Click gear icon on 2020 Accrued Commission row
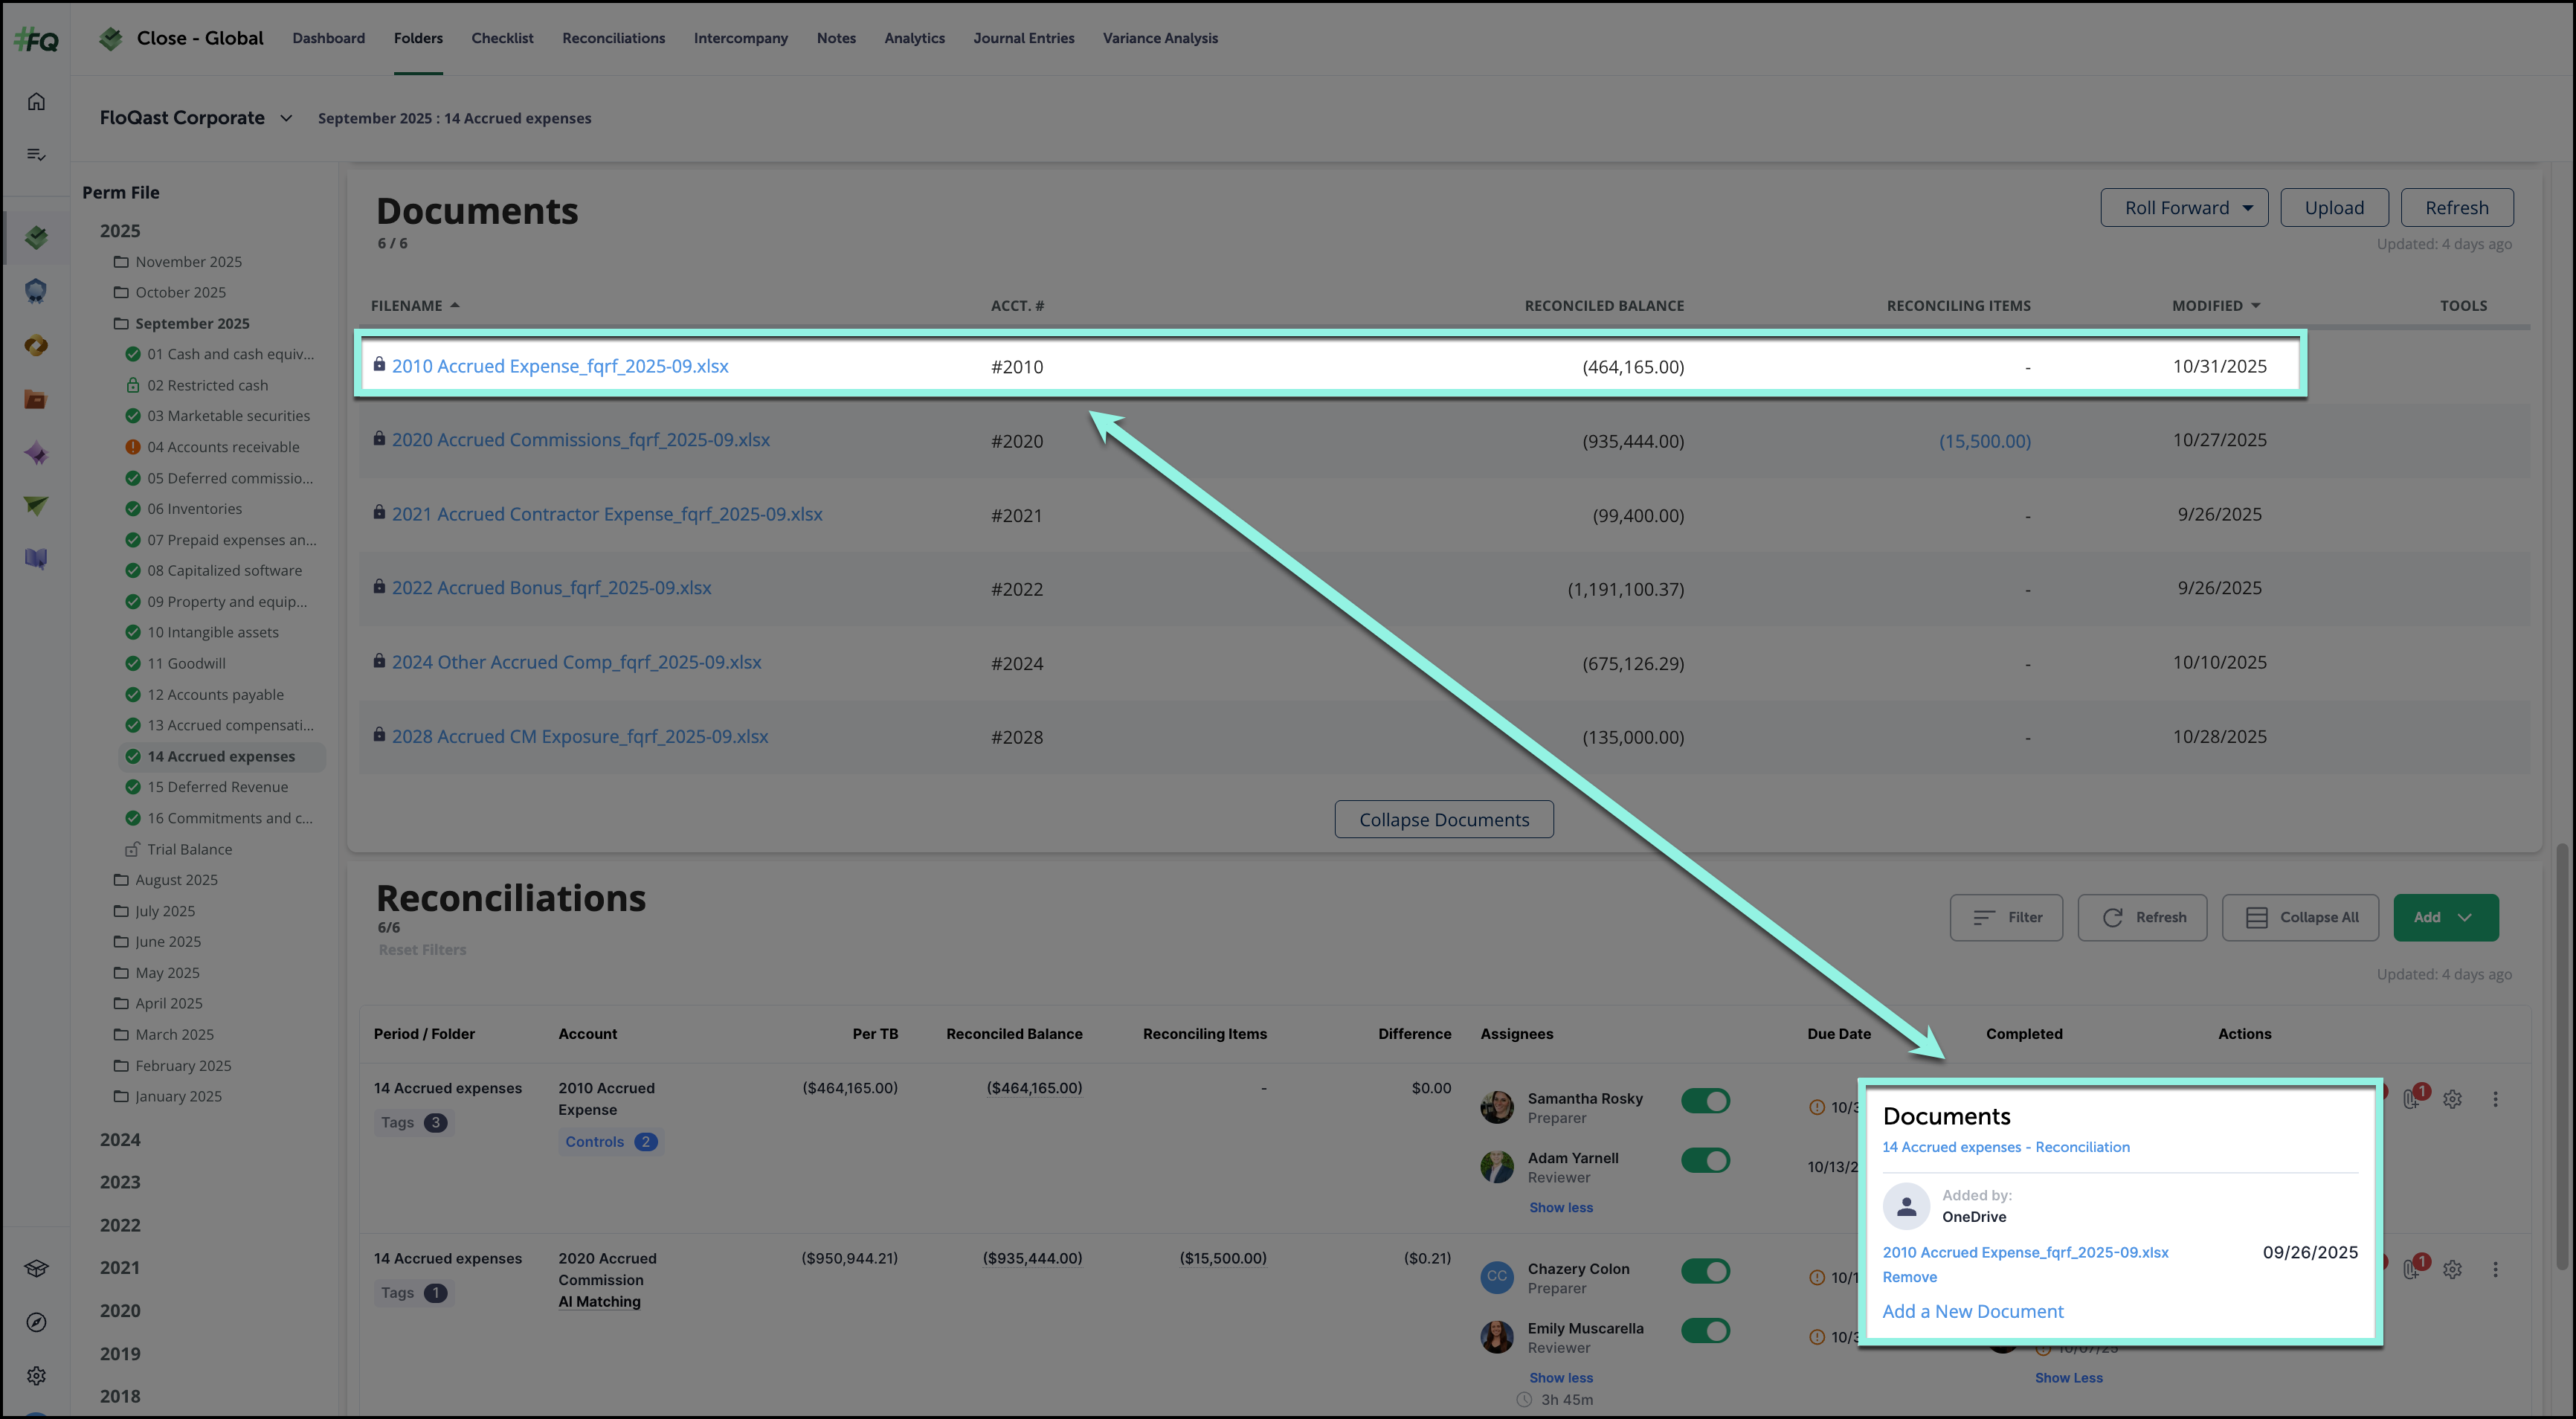 click(x=2452, y=1269)
